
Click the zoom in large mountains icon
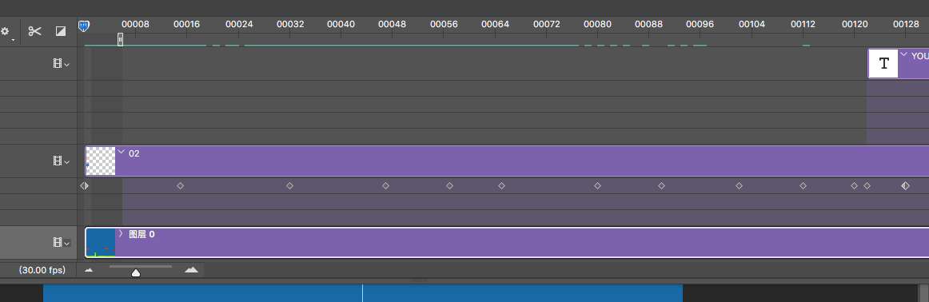point(191,270)
